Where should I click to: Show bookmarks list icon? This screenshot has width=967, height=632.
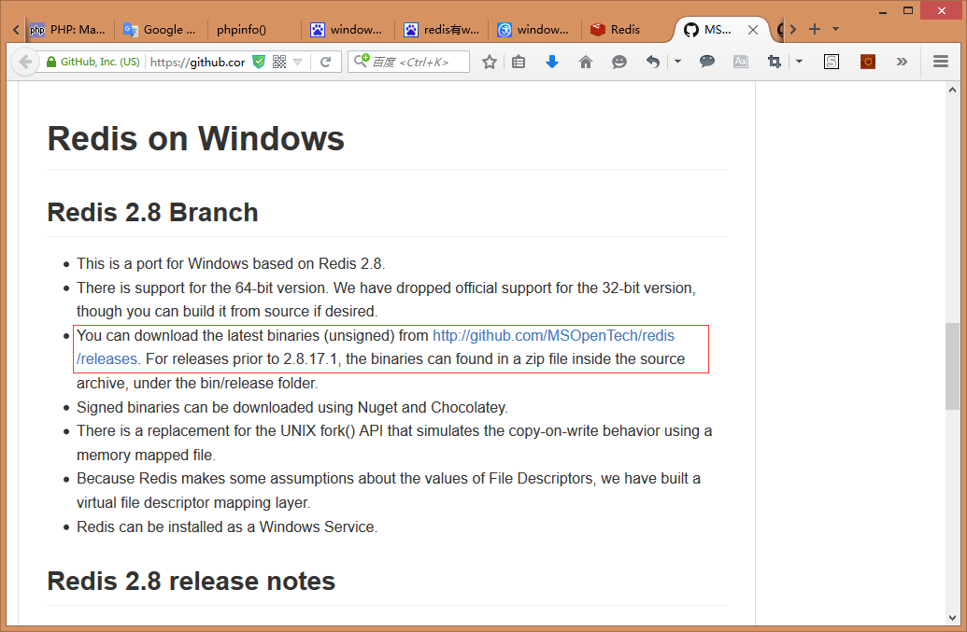coord(519,62)
